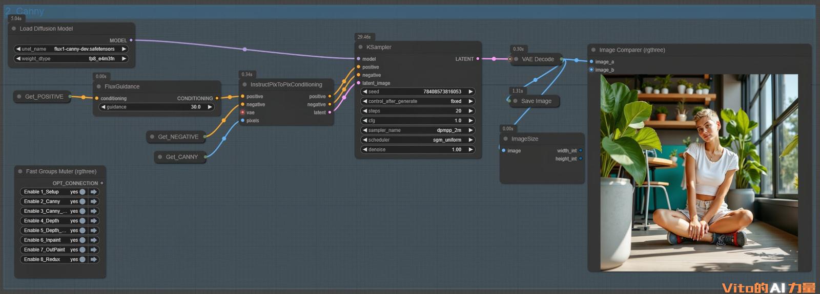Disable the Enable 8_Redux switch
The width and height of the screenshot is (820, 294).
coord(83,259)
